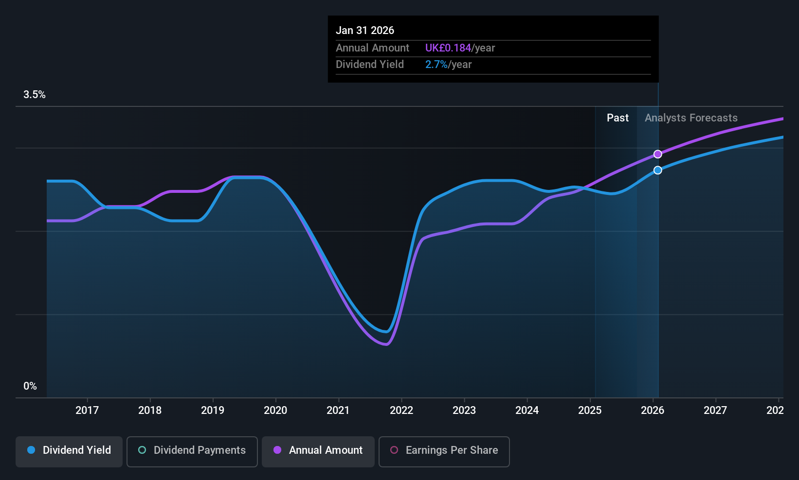Click the Annual Amount label in tooltip
The width and height of the screenshot is (799, 480).
pos(372,48)
